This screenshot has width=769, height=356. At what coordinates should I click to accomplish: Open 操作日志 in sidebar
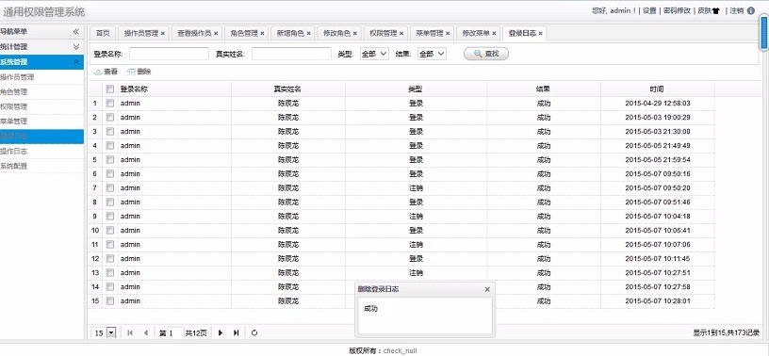14,151
